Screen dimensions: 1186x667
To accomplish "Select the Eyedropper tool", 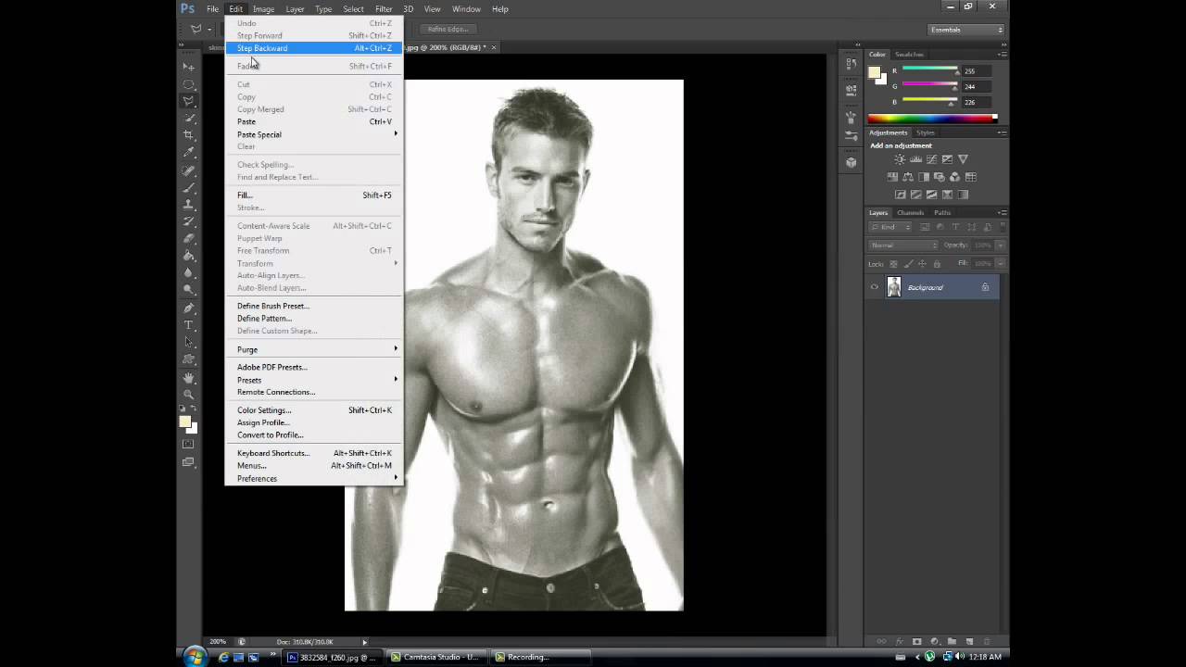I will tap(189, 152).
